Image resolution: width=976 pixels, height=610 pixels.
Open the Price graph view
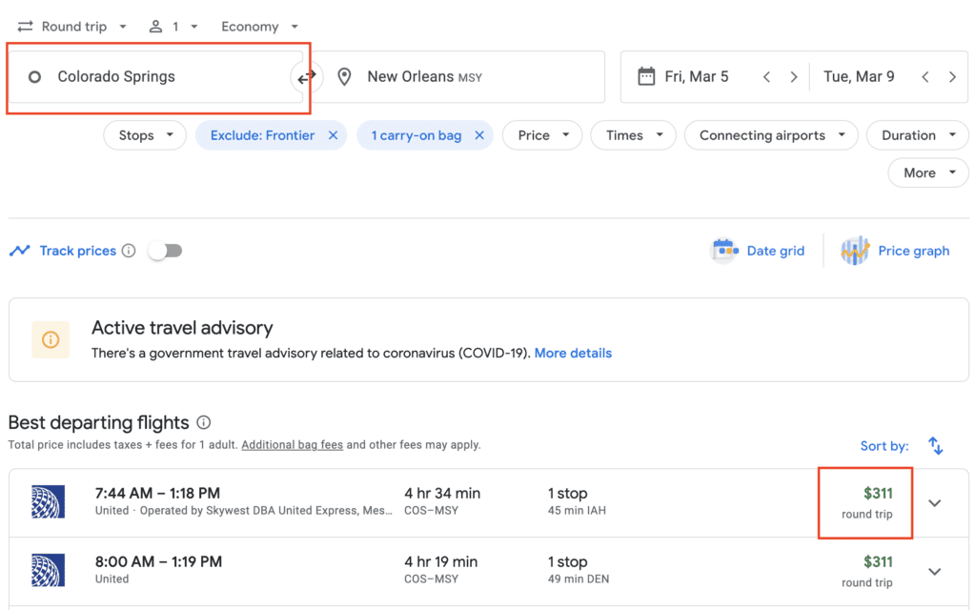[895, 251]
